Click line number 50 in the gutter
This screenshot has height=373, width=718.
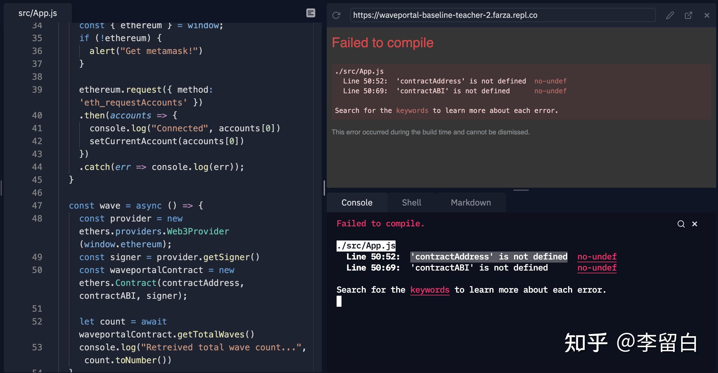37,270
